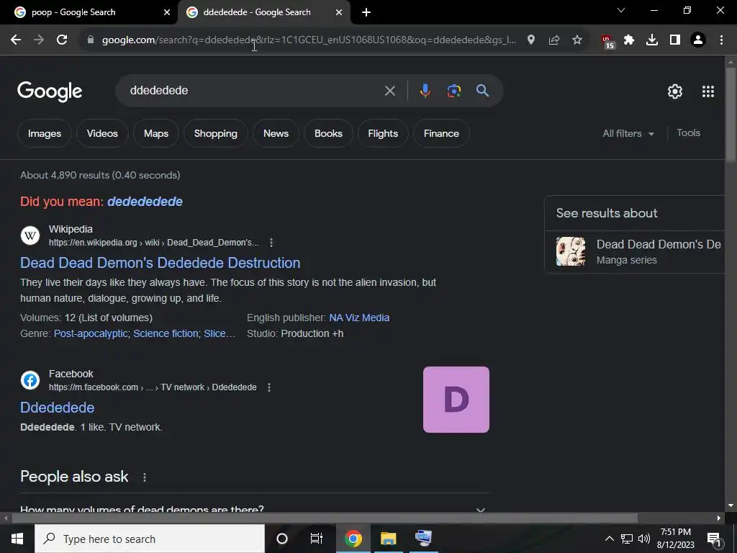Open a new browser tab
Viewport: 737px width, 553px height.
(366, 12)
